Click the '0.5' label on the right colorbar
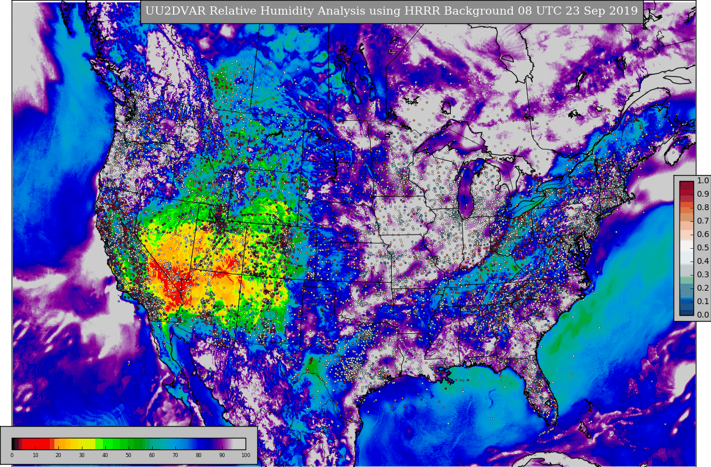This screenshot has height=467, width=711. pos(703,248)
